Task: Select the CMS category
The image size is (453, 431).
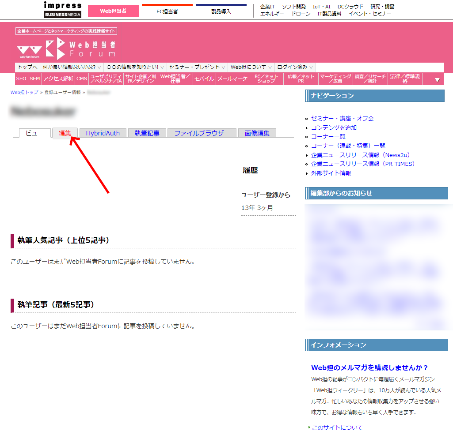Action: 82,79
